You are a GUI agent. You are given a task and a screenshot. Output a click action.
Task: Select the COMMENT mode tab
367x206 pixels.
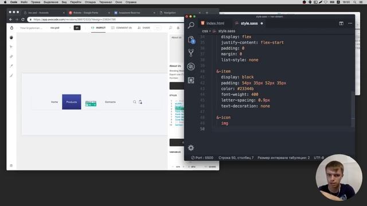point(122,28)
